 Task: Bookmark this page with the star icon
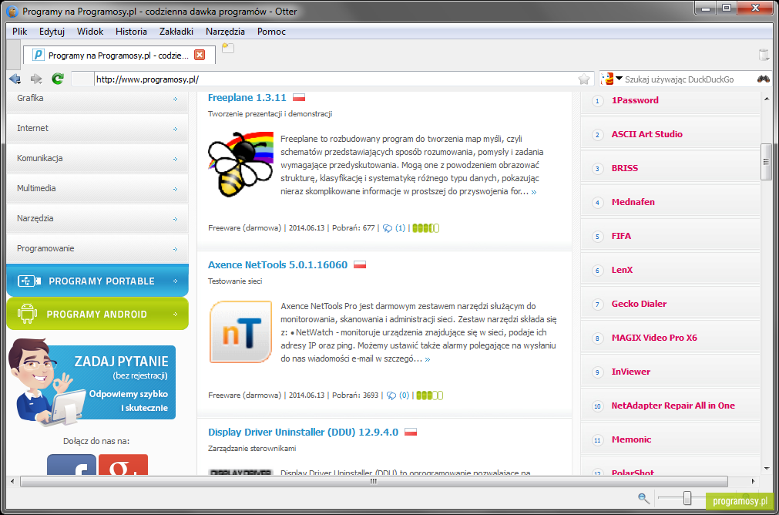pyautogui.click(x=584, y=79)
